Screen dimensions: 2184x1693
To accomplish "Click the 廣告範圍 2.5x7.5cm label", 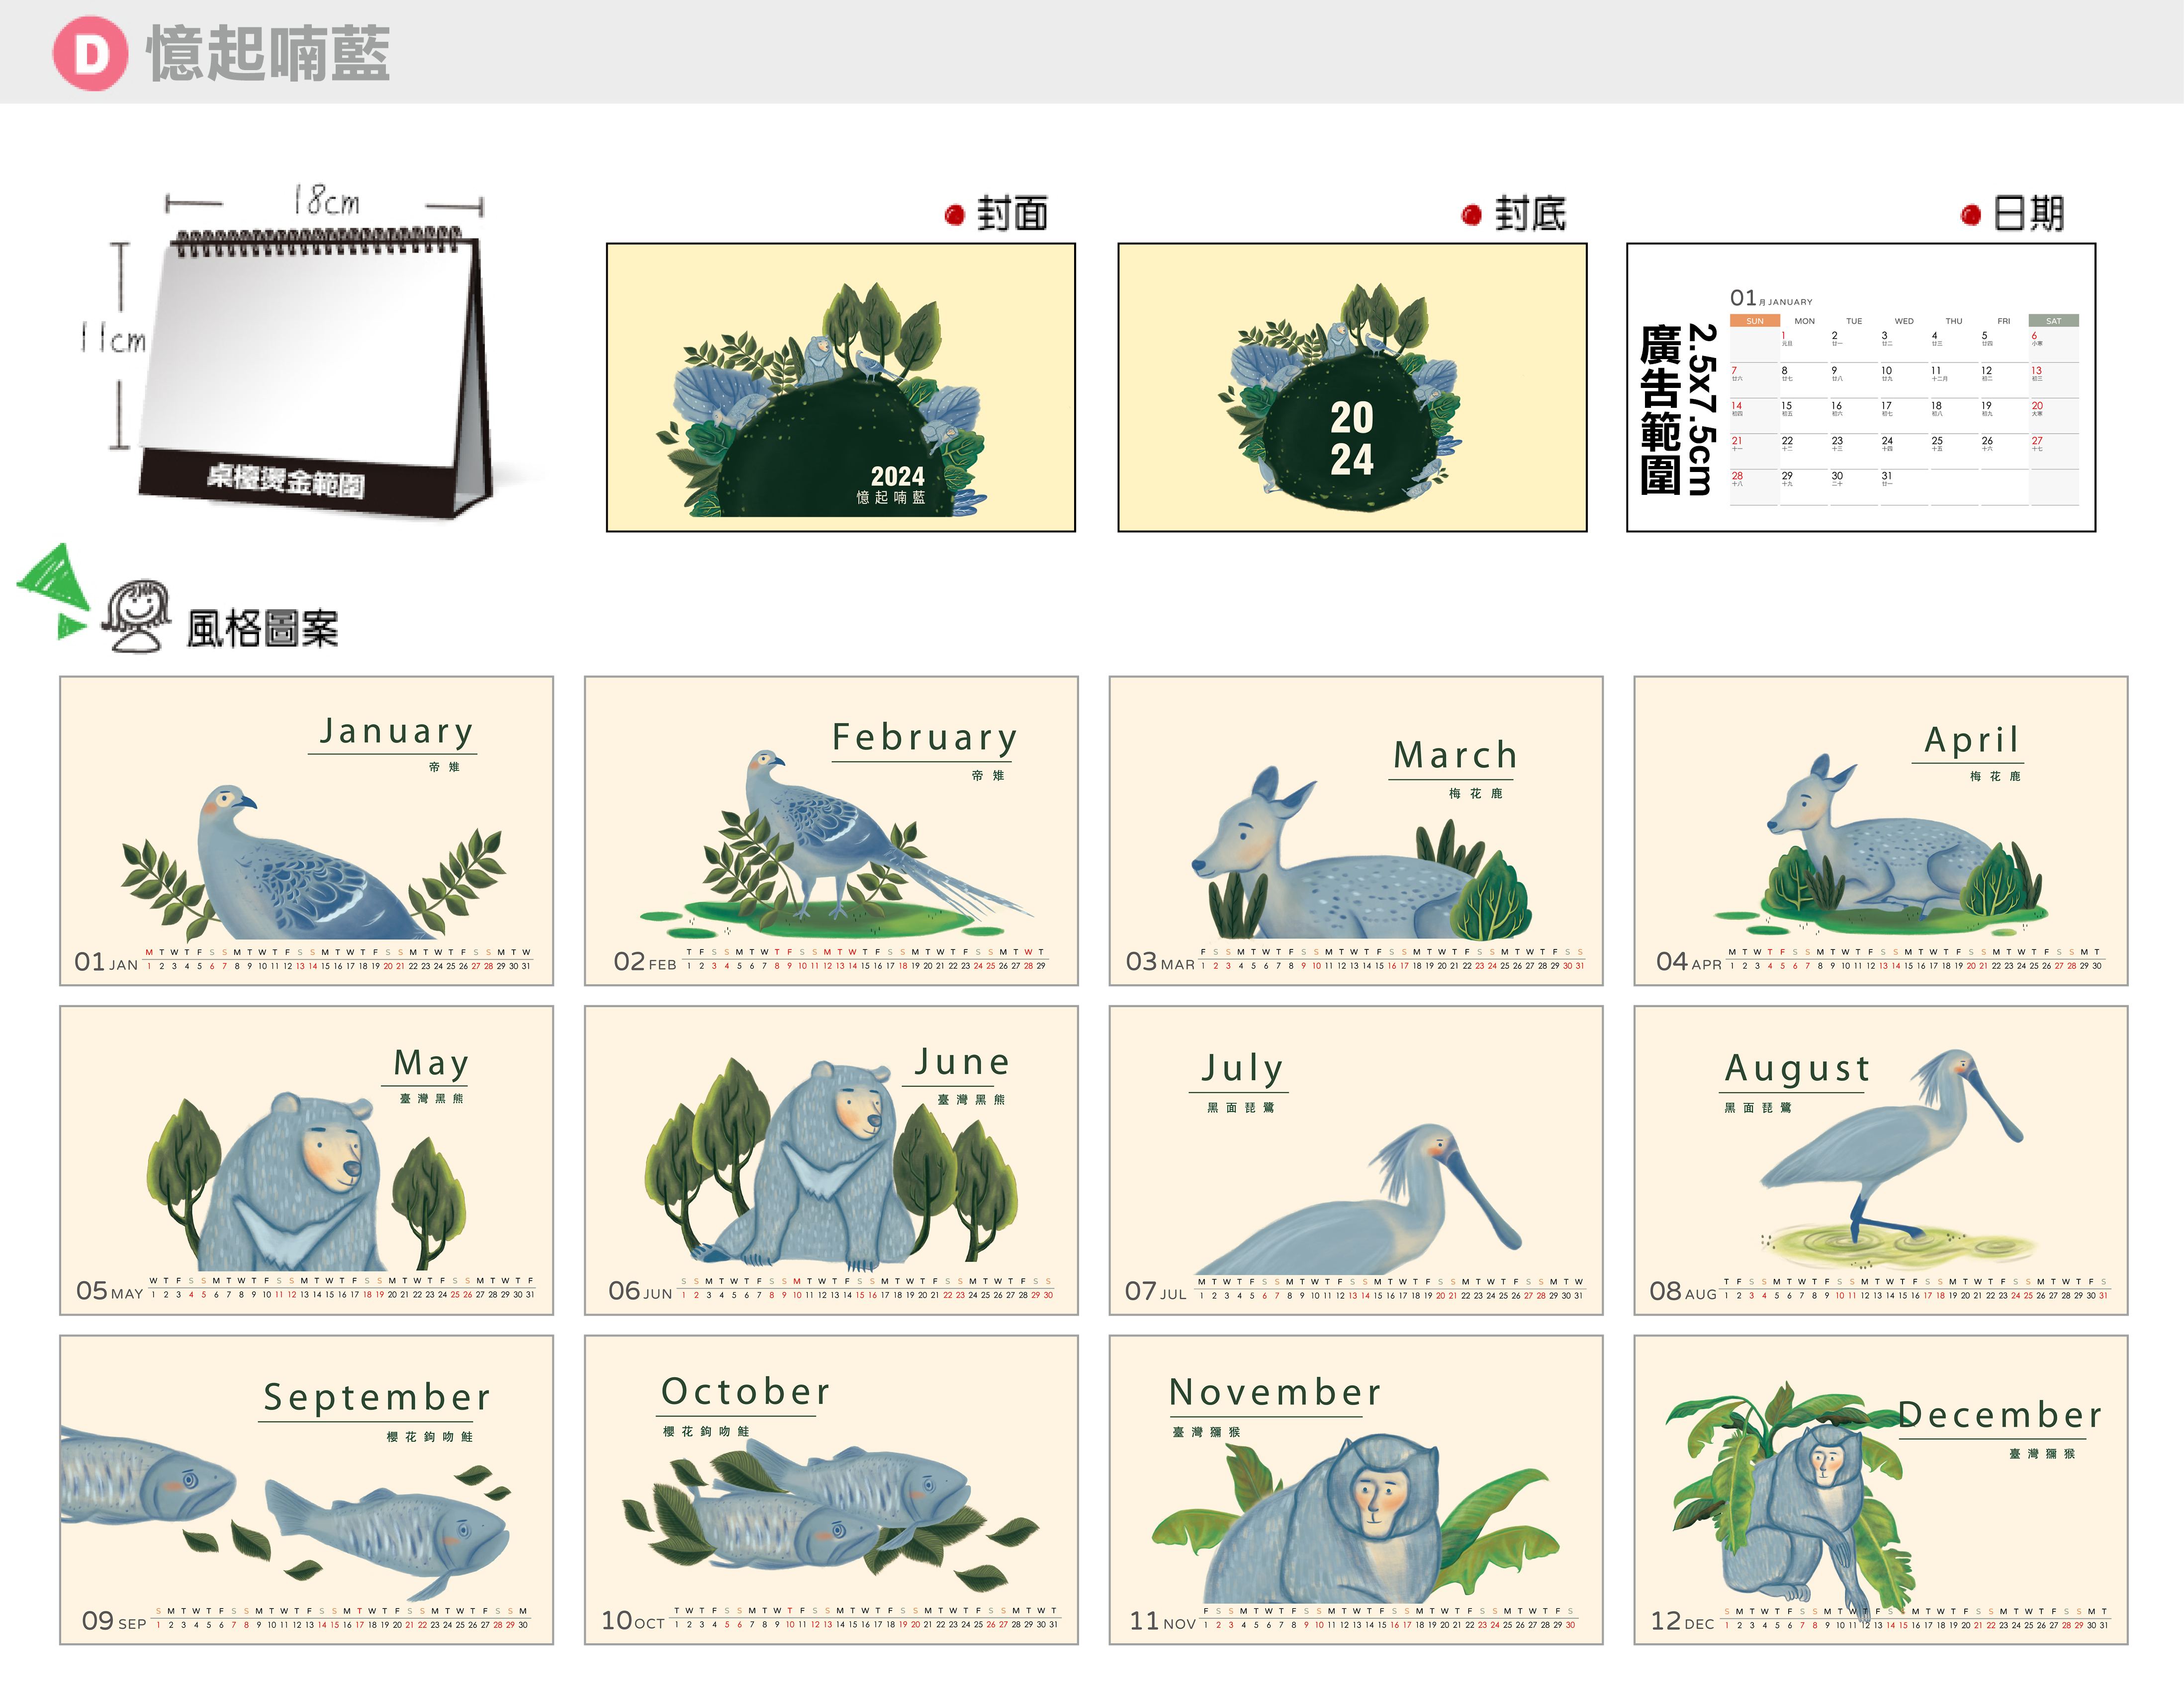I will pos(1678,410).
